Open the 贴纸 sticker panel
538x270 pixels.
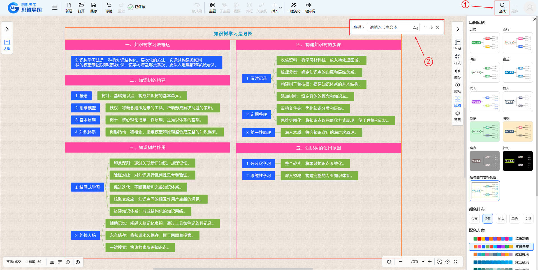(457, 87)
